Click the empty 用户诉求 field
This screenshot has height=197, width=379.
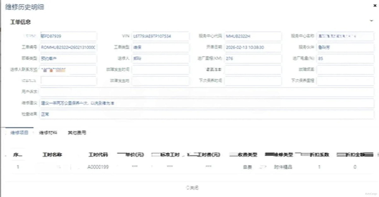(207, 92)
